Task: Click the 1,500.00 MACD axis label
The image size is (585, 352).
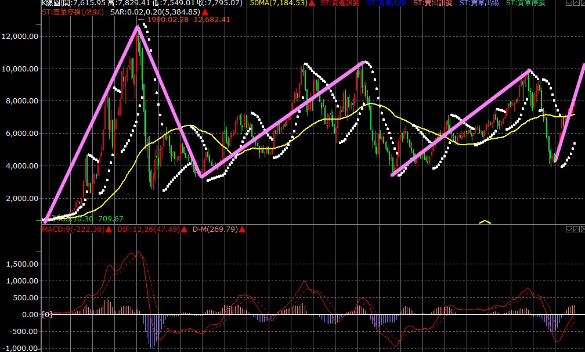Action: (x=22, y=264)
